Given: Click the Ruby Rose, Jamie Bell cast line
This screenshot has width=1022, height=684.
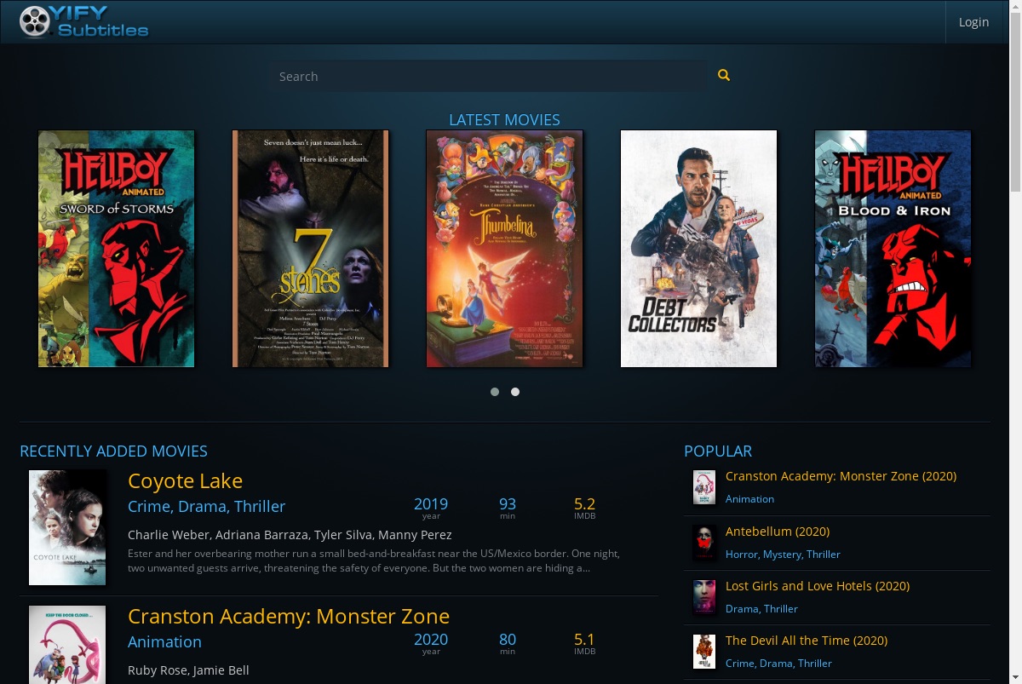Looking at the screenshot, I should click(188, 670).
